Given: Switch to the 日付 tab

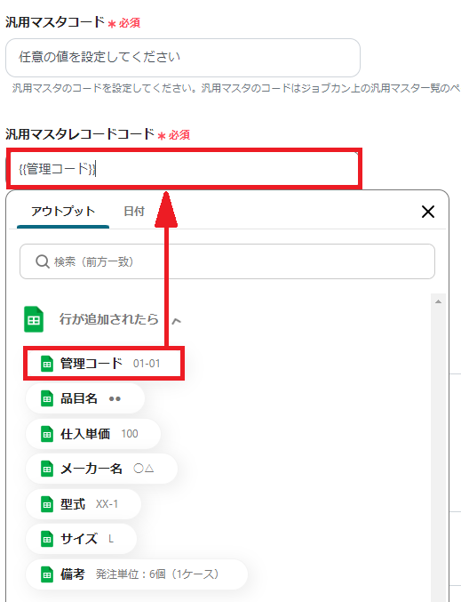Looking at the screenshot, I should [x=134, y=212].
